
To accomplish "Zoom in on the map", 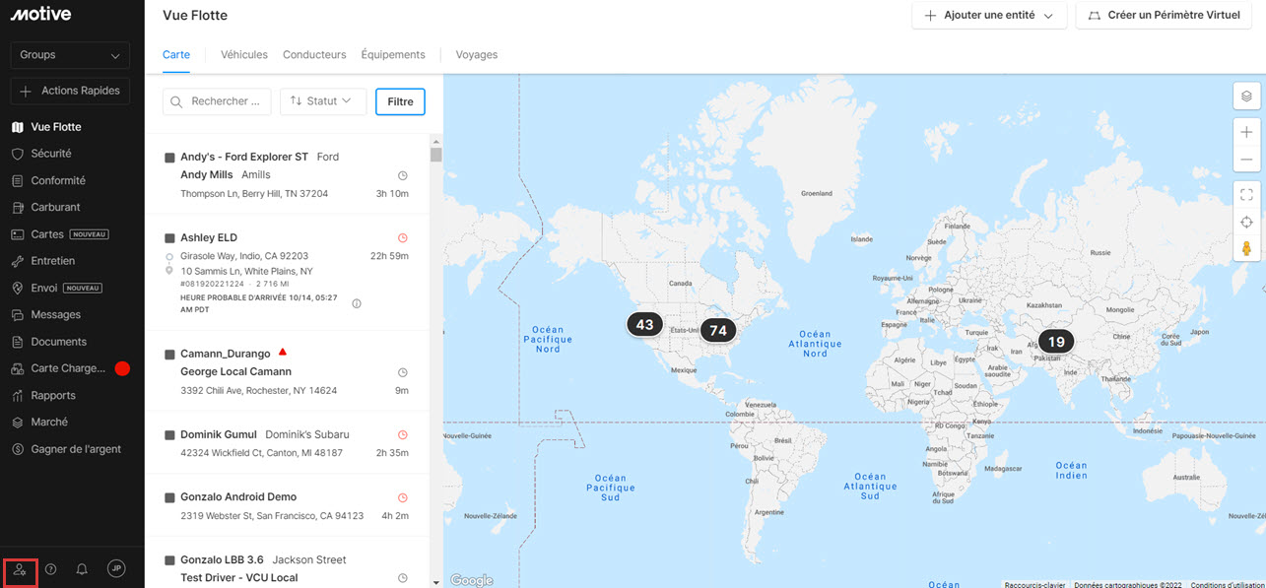I will coord(1246,132).
